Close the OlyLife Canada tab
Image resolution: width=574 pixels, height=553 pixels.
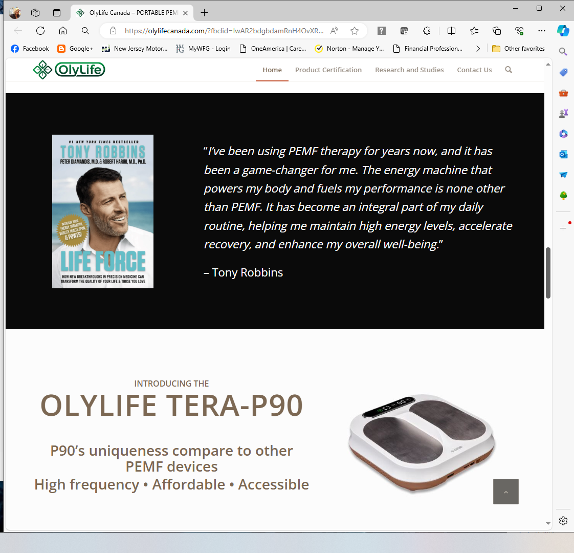pos(185,13)
